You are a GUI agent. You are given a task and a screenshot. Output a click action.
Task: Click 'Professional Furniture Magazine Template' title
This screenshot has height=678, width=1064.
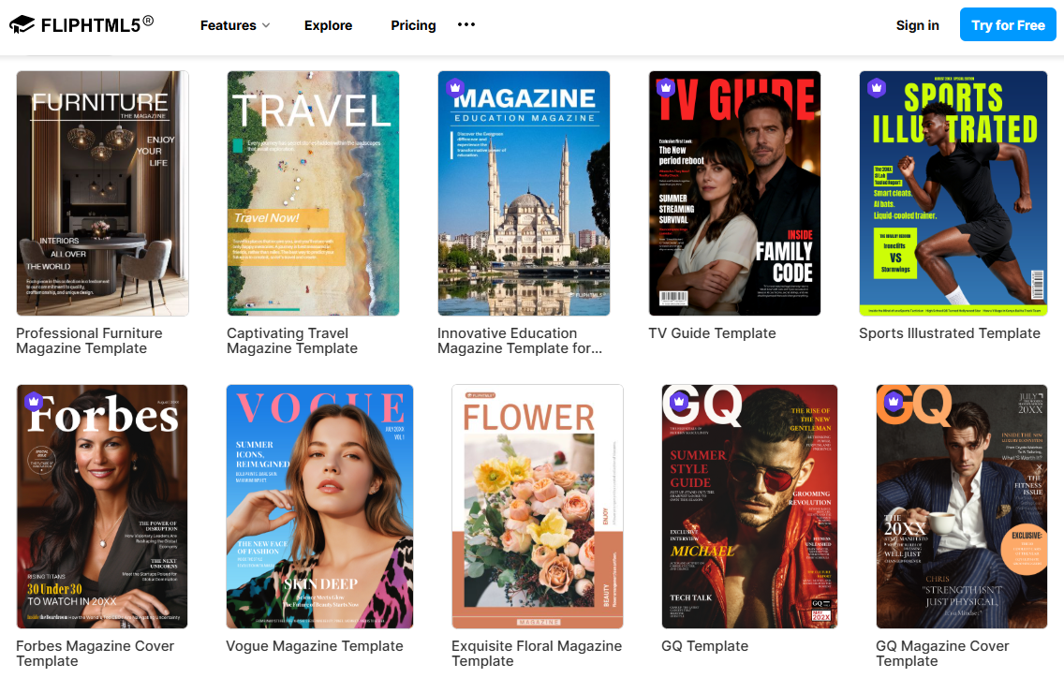point(89,341)
